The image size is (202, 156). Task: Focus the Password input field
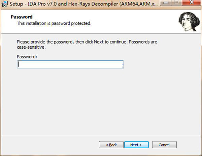(x=70, y=64)
